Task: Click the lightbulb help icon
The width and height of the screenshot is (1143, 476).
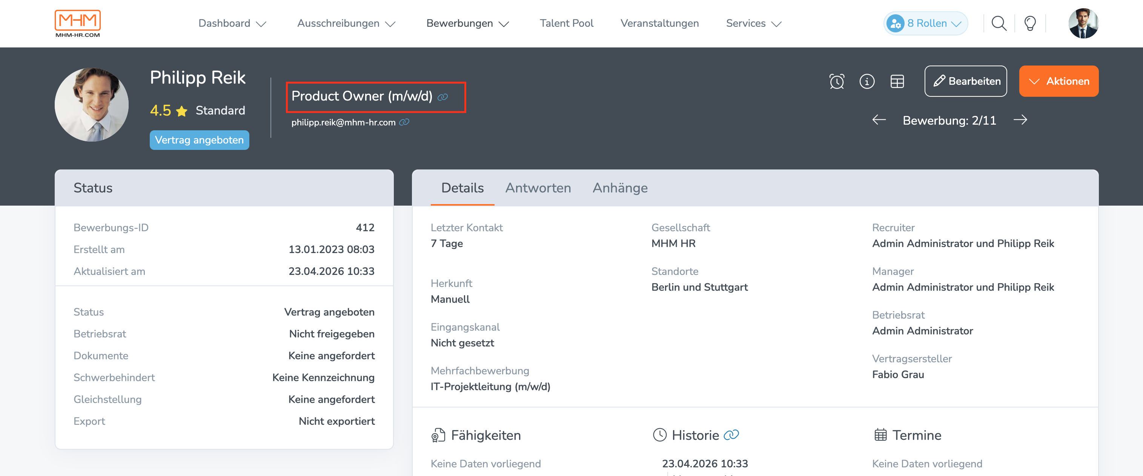Action: (1030, 23)
